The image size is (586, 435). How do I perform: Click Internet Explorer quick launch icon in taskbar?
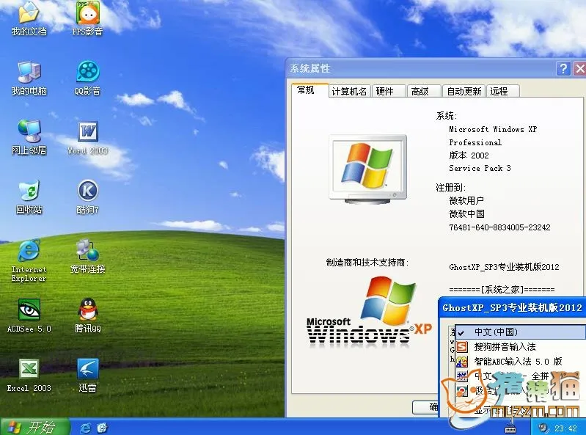85,428
